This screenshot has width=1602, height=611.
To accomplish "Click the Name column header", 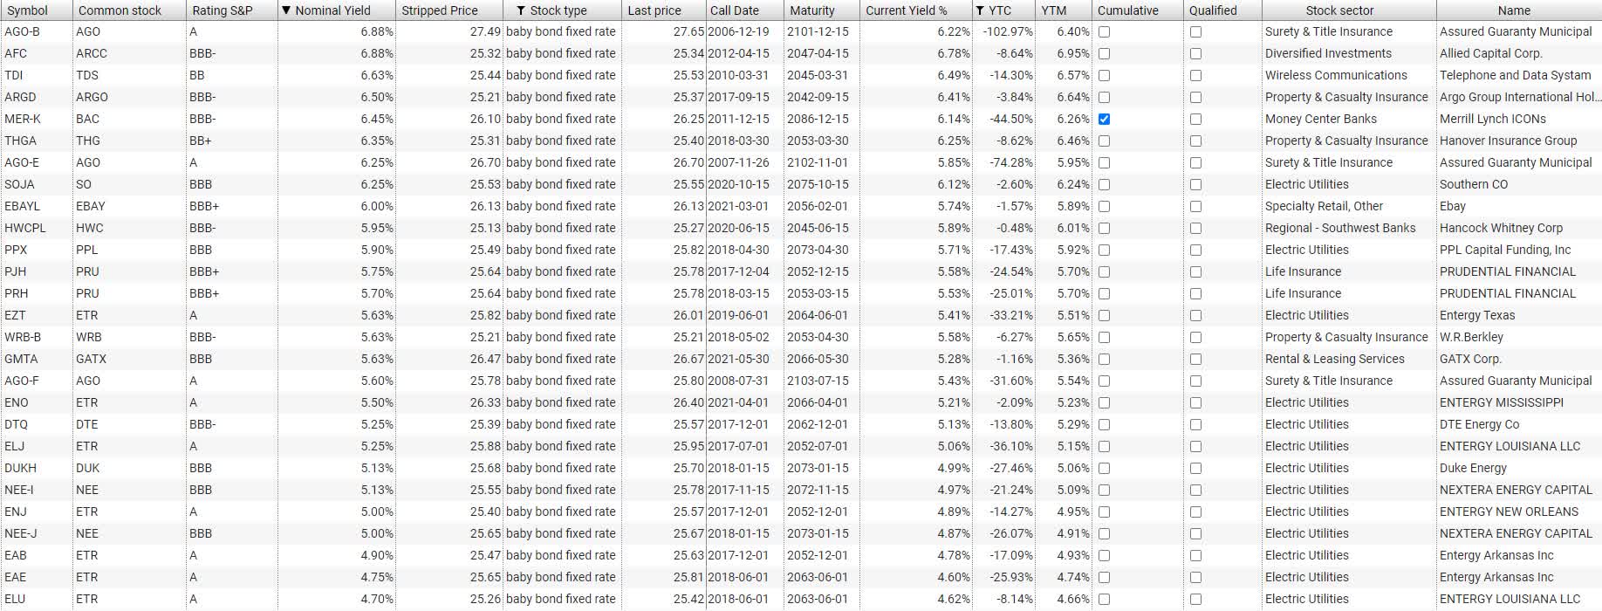I will 1519,10.
